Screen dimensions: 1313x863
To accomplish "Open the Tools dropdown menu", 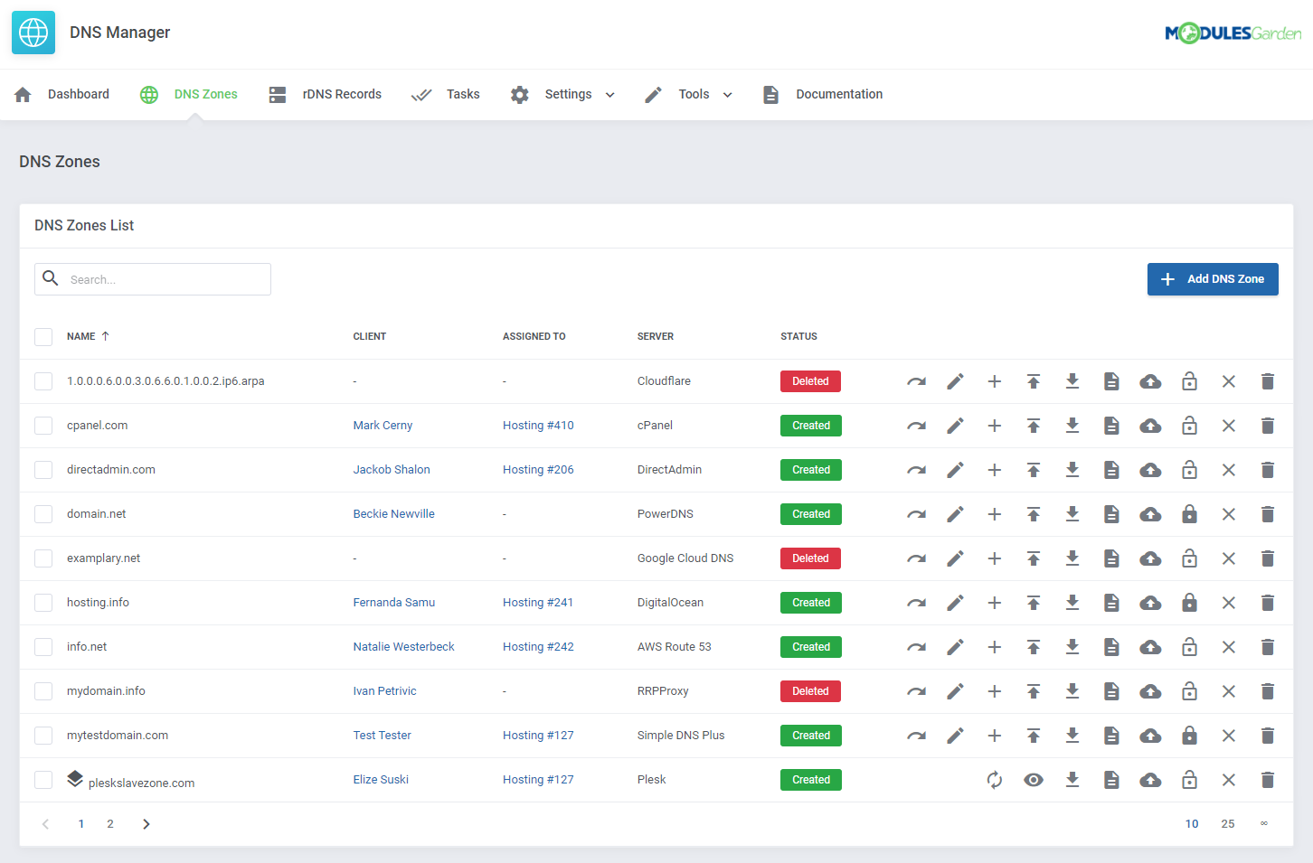I will [694, 94].
